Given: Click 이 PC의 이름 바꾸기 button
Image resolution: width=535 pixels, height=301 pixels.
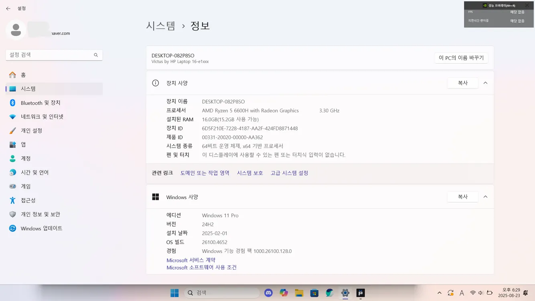Looking at the screenshot, I should (x=461, y=58).
